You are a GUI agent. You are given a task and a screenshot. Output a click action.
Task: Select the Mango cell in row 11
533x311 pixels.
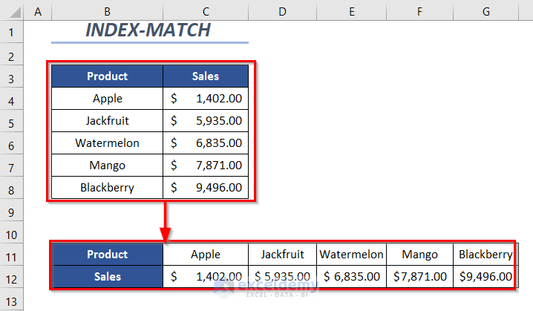click(419, 254)
